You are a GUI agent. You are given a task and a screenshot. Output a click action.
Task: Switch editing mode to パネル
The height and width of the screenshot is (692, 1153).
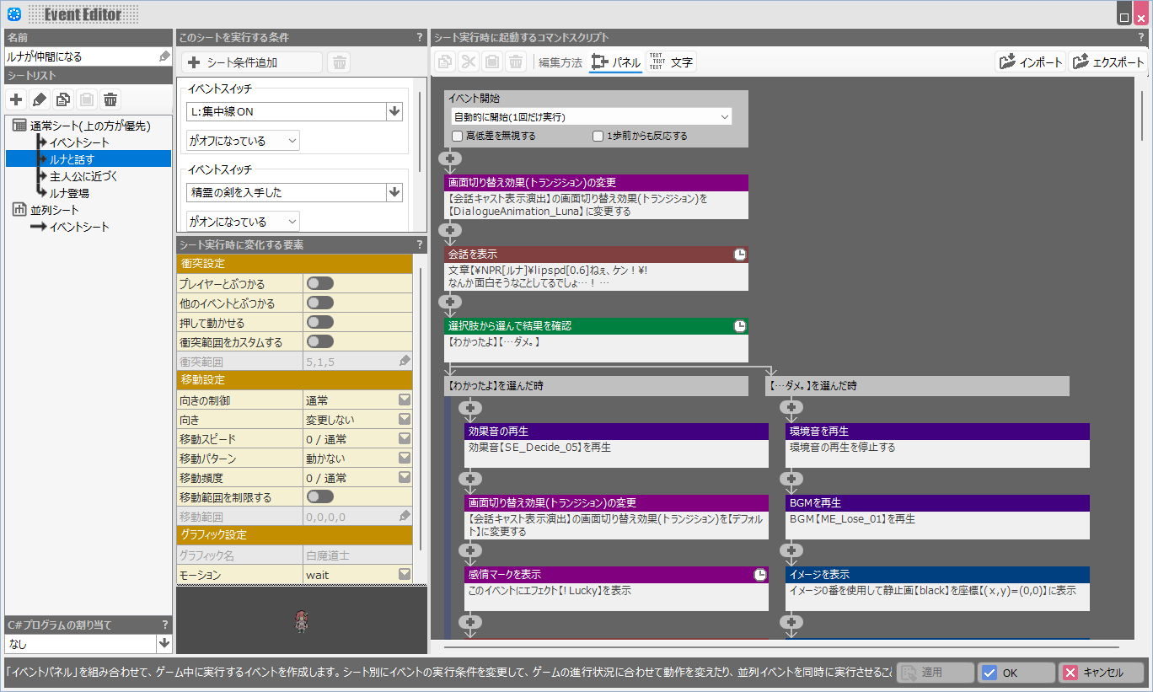[x=615, y=62]
